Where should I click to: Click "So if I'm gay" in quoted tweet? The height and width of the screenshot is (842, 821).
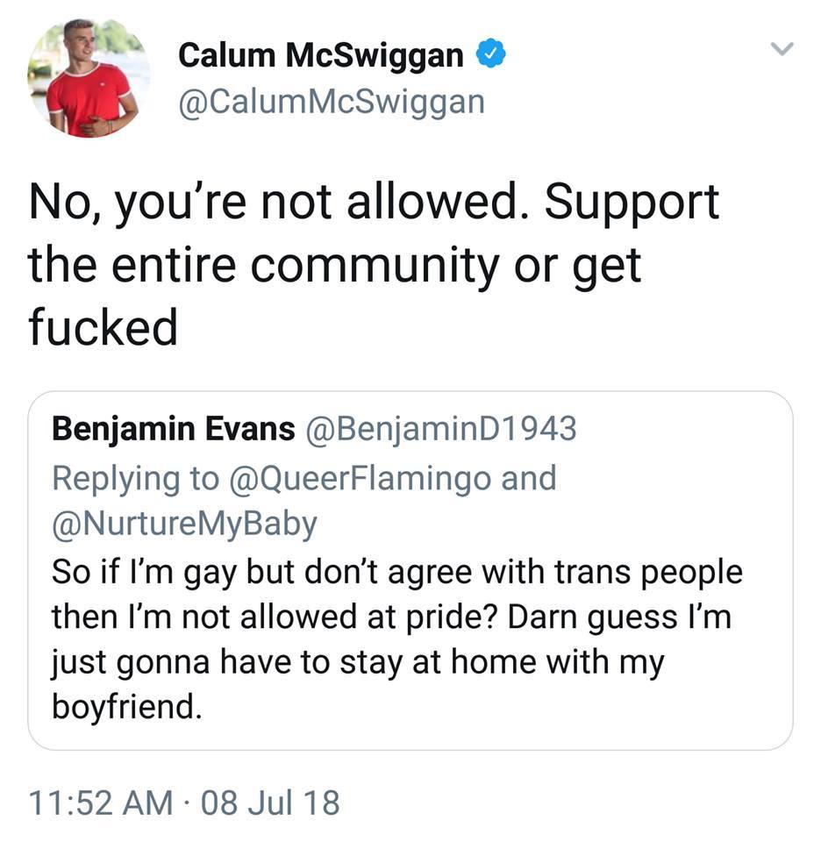coord(147,572)
